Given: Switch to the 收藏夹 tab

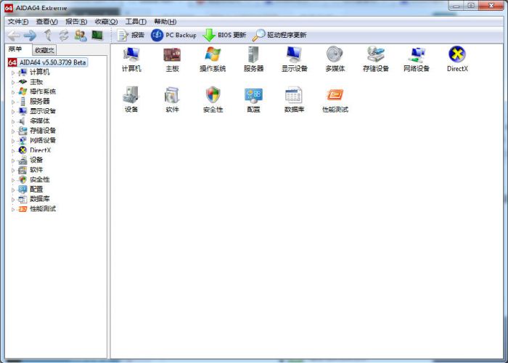Looking at the screenshot, I should (x=44, y=50).
